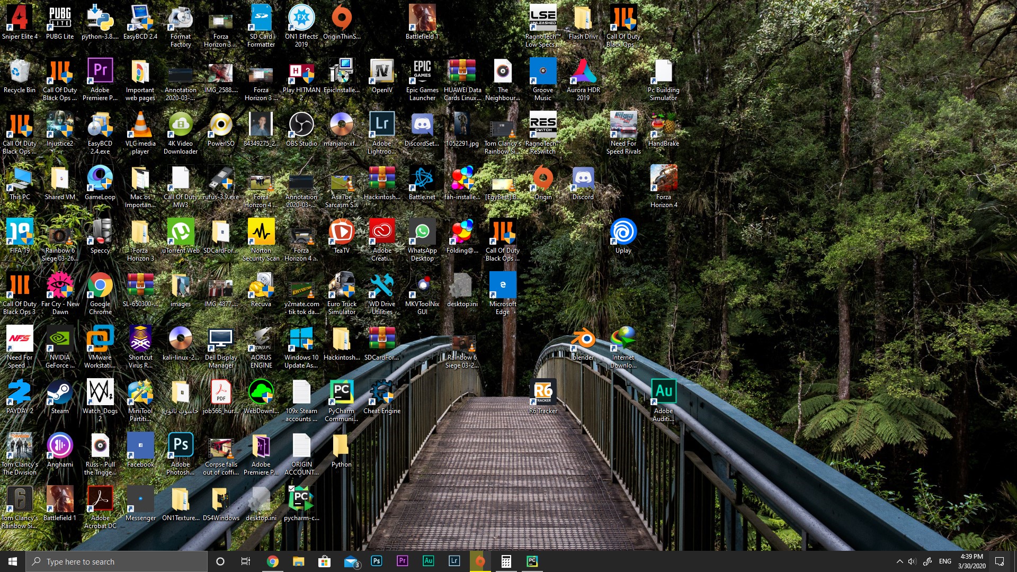
Task: Open the clock showing 4:39 PM
Action: 971,561
